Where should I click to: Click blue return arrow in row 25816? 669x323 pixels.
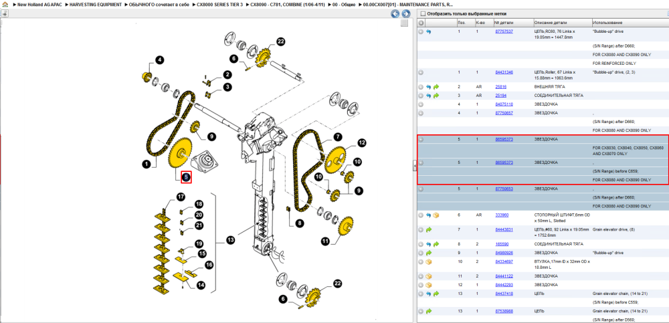[429, 87]
